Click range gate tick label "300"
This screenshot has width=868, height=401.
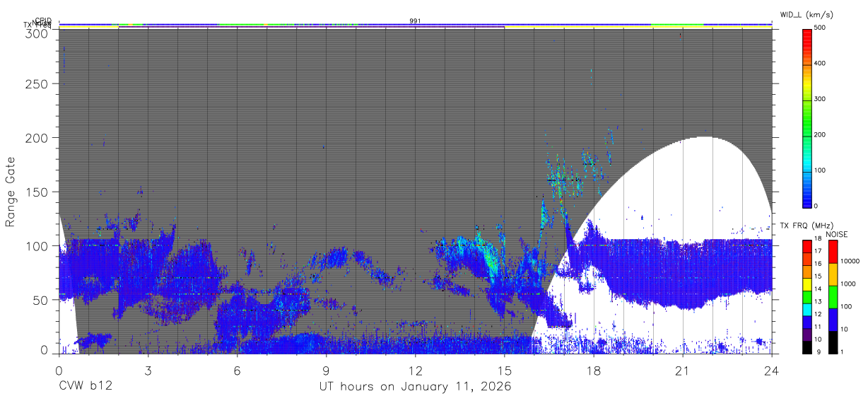click(x=35, y=33)
